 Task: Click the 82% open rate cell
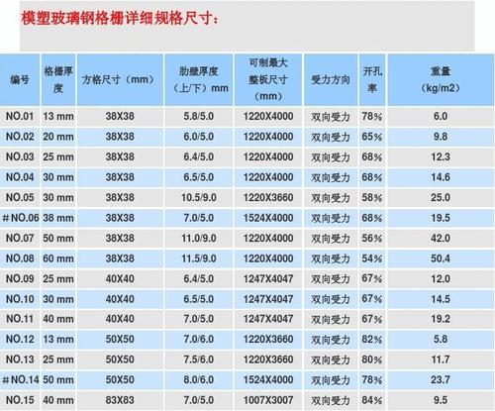tap(372, 339)
